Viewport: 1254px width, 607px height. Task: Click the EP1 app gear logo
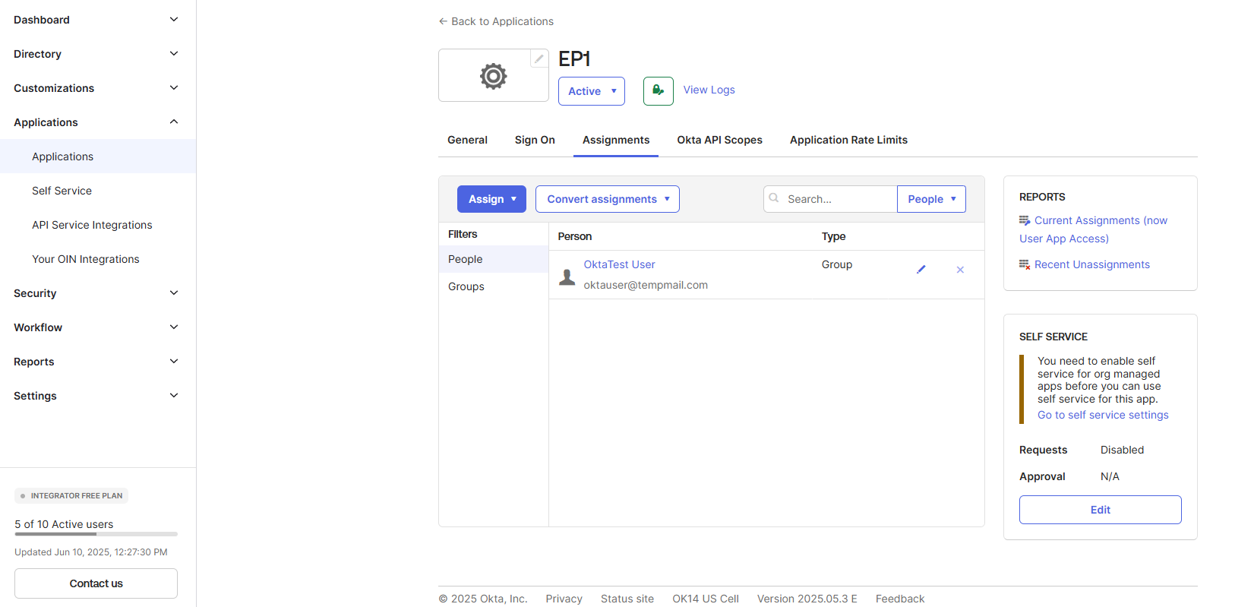pos(494,76)
